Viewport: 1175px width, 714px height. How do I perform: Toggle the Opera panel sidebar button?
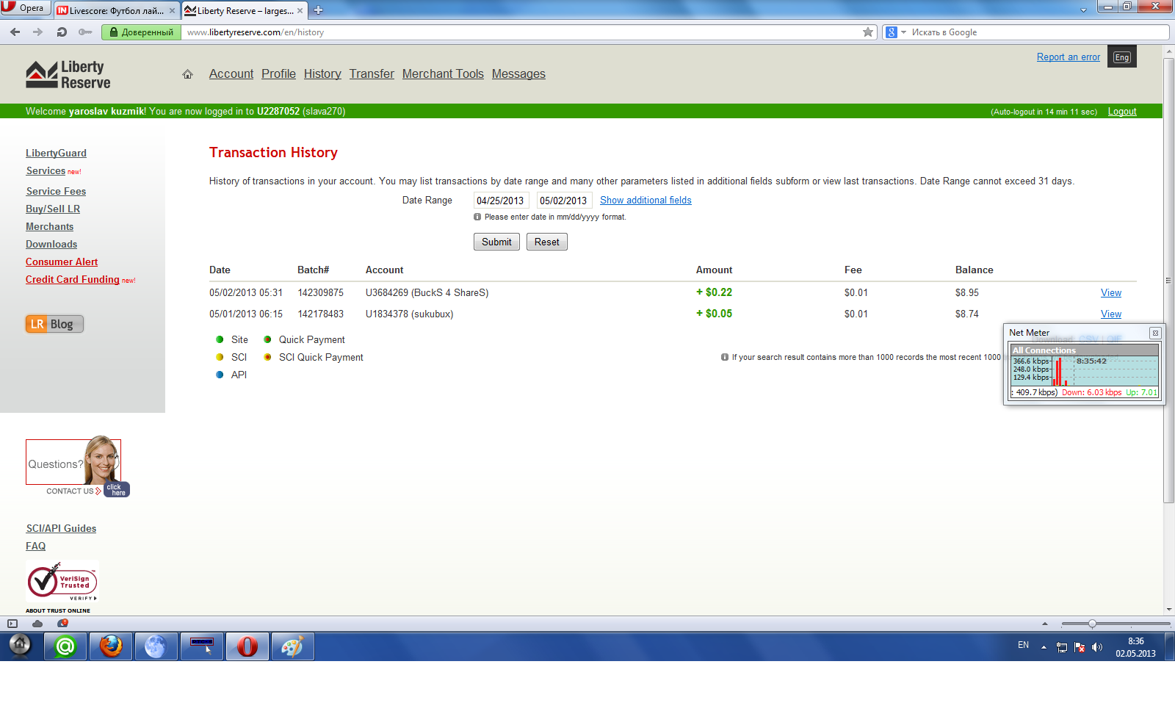[x=12, y=624]
